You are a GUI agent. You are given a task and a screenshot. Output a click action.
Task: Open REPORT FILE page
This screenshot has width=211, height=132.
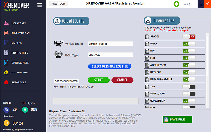(19, 82)
